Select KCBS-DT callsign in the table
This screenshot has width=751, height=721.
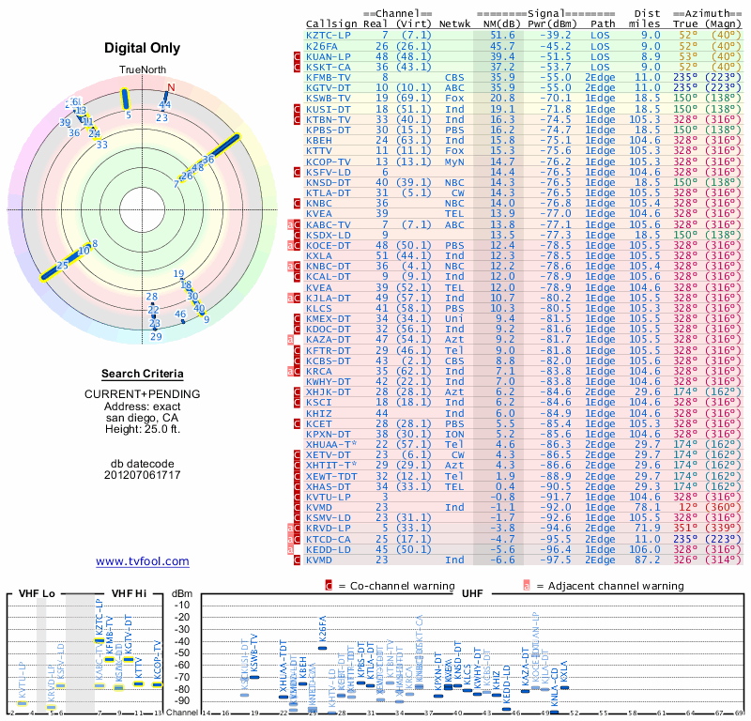(328, 360)
